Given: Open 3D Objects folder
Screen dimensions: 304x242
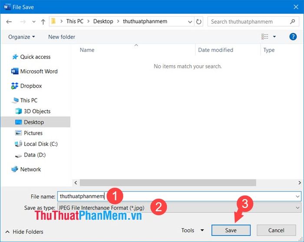Looking at the screenshot, I should coord(37,111).
